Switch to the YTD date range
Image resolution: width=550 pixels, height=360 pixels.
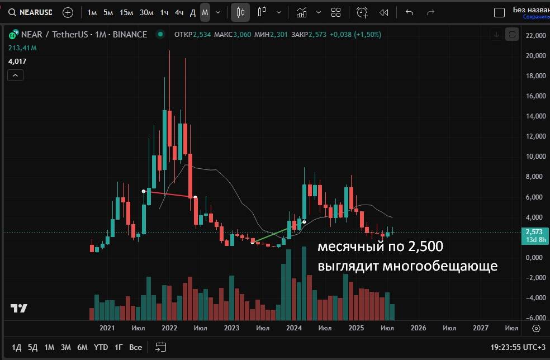pos(101,347)
